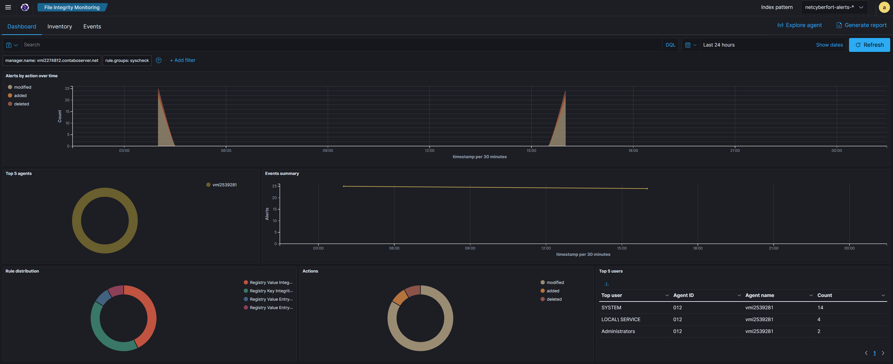893x364 pixels.
Task: Go to previous page in users table
Action: [x=866, y=353]
